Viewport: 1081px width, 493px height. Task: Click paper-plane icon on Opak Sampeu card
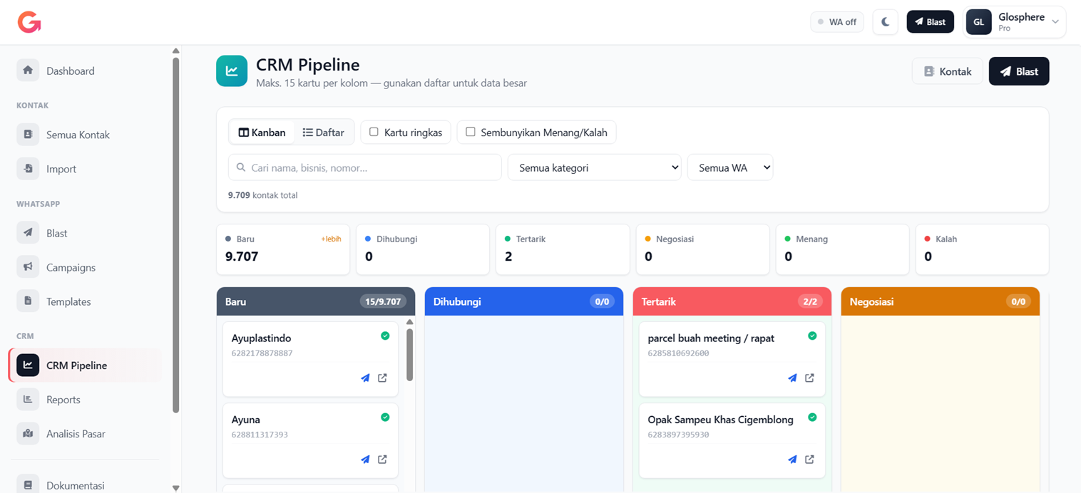pyautogui.click(x=792, y=460)
